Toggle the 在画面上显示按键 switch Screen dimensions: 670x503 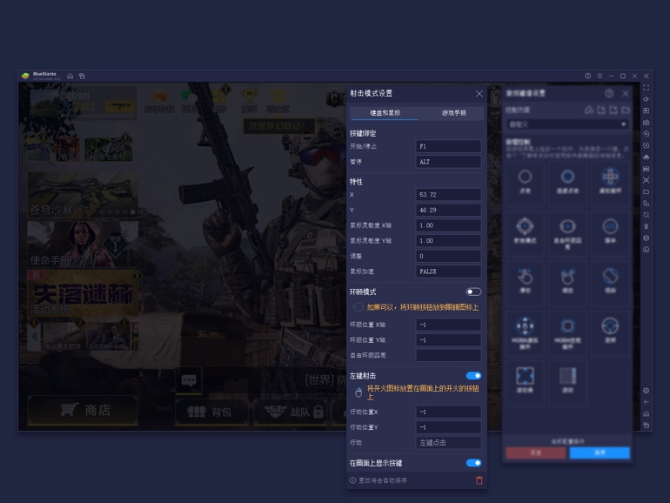[473, 463]
